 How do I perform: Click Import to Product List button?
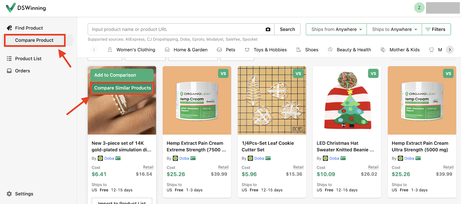coord(122,202)
